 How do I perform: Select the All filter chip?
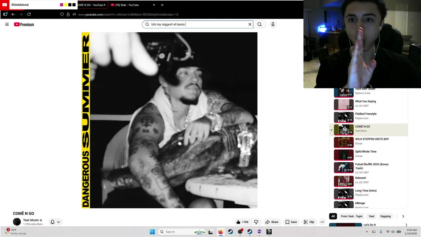[333, 216]
